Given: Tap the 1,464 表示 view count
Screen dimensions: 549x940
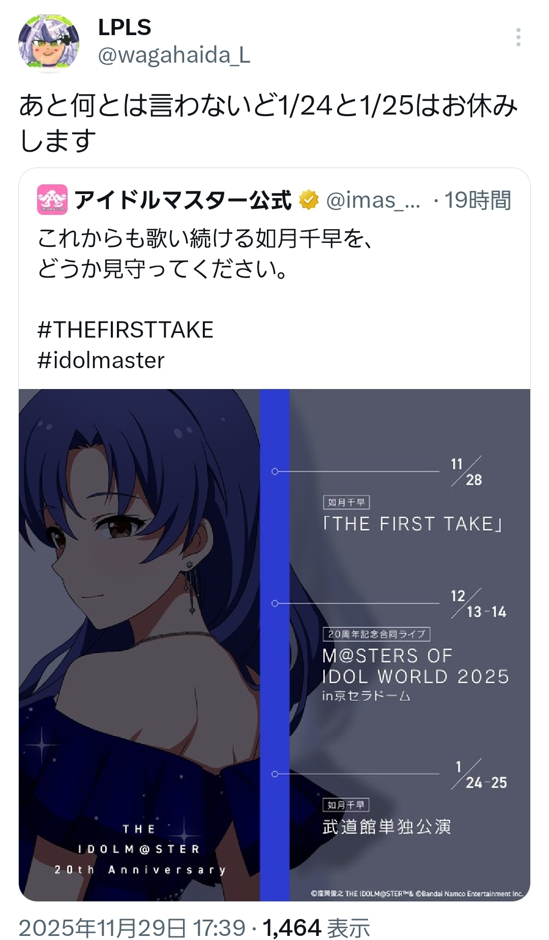Looking at the screenshot, I should pyautogui.click(x=316, y=928).
